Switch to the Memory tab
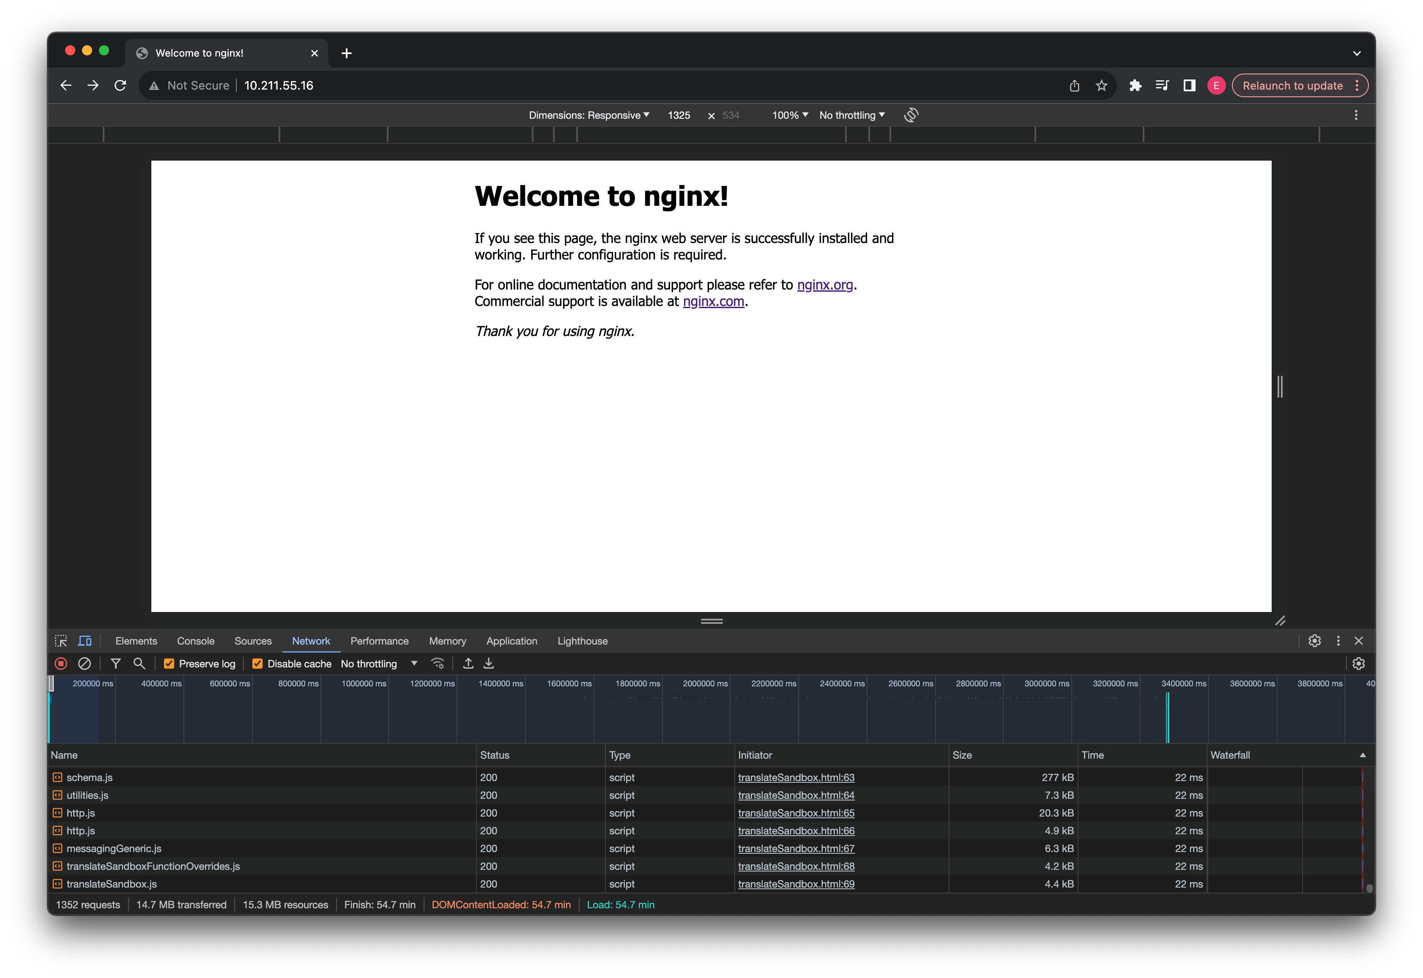 tap(447, 641)
